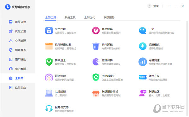Open the 浏览器保护 green shield icon

(x=96, y=78)
